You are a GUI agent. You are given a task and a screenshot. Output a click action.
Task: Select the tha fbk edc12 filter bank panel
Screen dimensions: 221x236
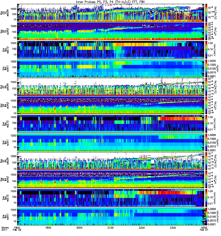pos(111,50)
